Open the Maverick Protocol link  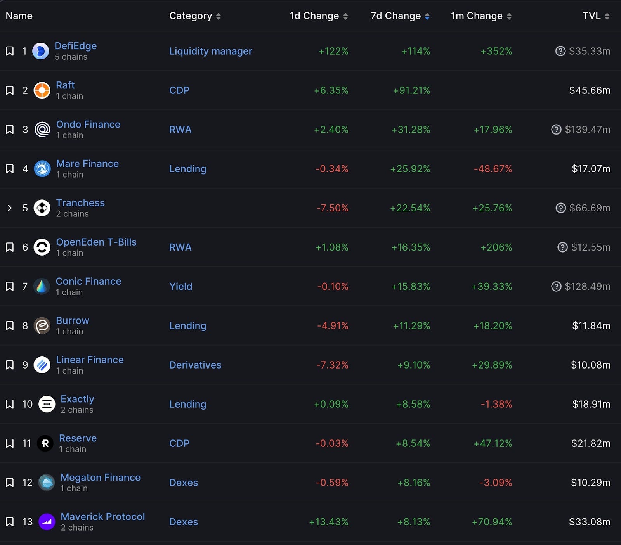pos(103,516)
